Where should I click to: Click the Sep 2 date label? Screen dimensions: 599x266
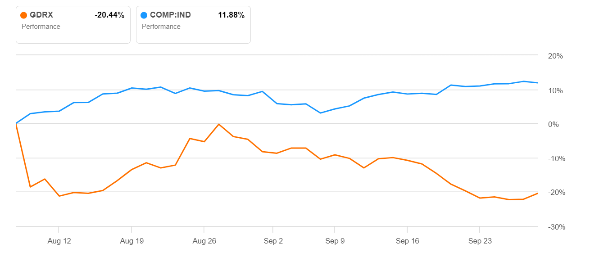[x=273, y=241]
